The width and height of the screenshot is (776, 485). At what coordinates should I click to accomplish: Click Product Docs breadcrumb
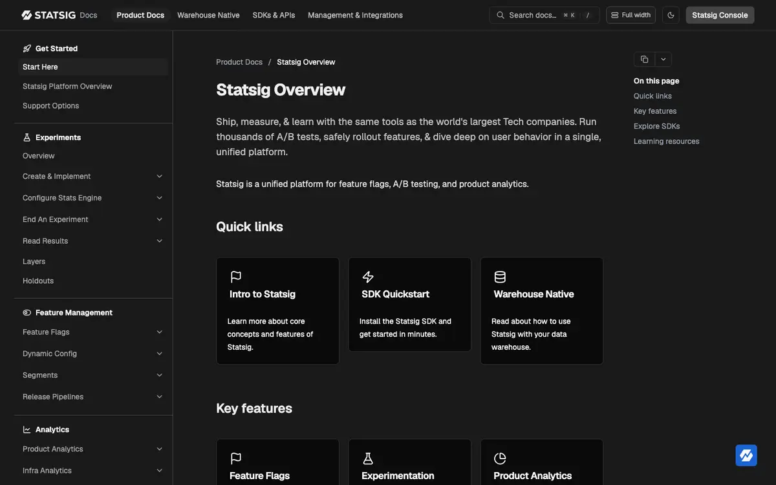click(239, 62)
